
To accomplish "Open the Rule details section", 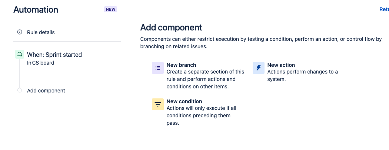I will click(x=41, y=32).
